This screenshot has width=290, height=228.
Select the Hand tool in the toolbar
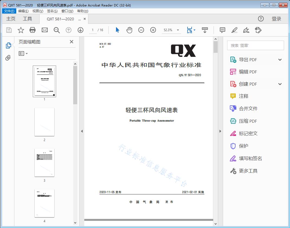[x=129, y=30]
